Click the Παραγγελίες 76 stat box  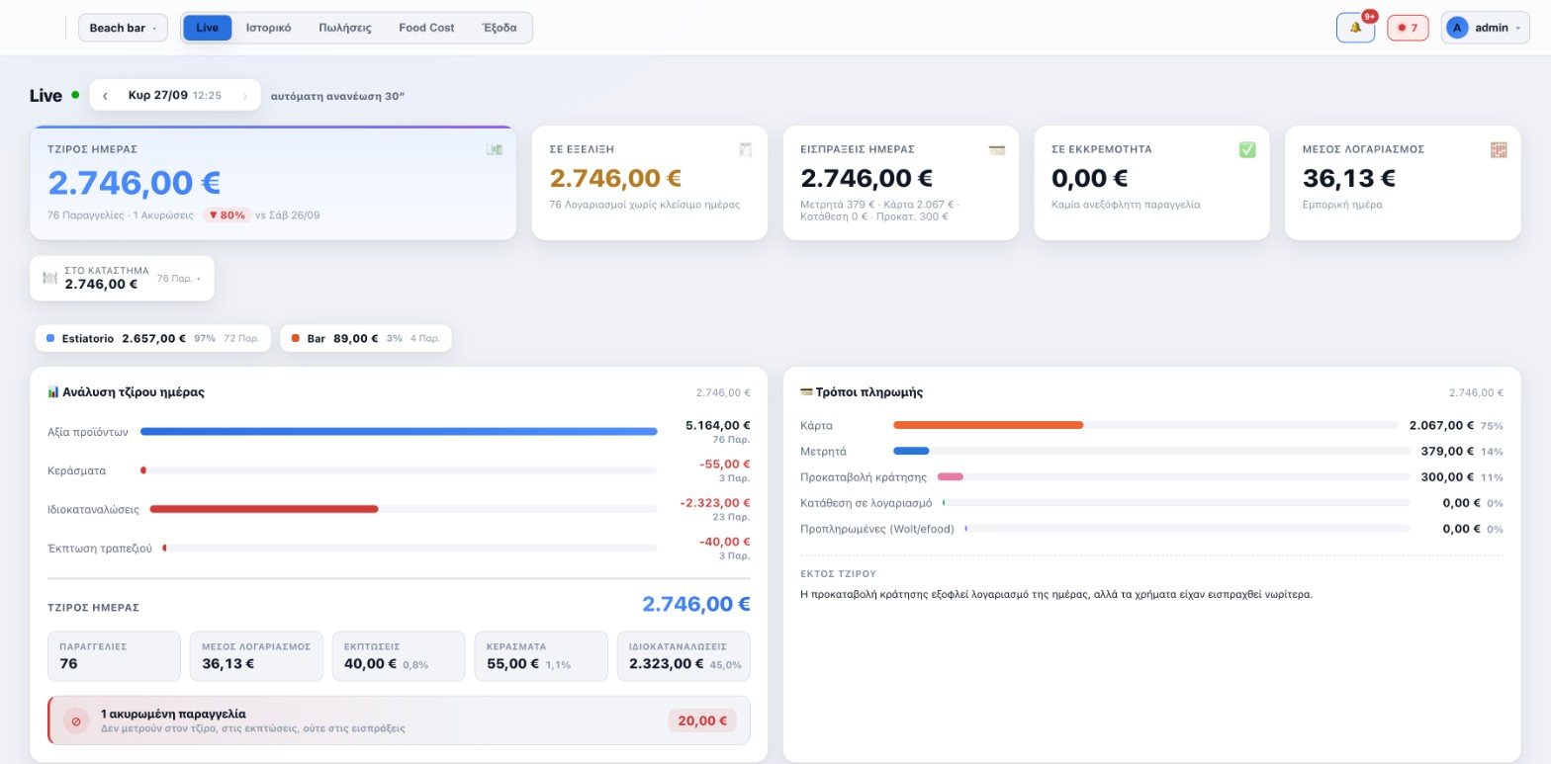coord(115,656)
